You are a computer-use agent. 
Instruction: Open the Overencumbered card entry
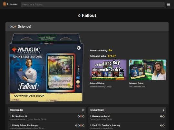click(x=101, y=116)
